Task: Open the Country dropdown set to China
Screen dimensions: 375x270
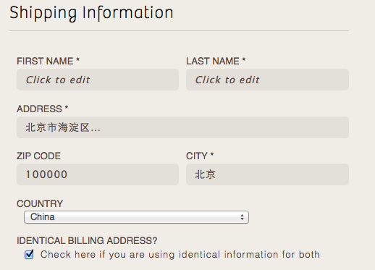Action: coord(136,217)
